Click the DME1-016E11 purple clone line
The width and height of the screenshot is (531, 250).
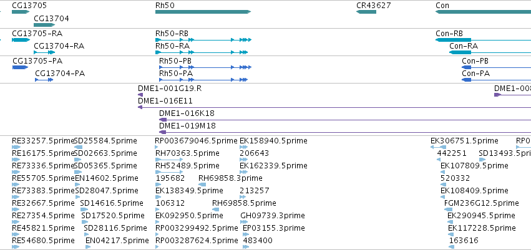pyautogui.click(x=334, y=107)
